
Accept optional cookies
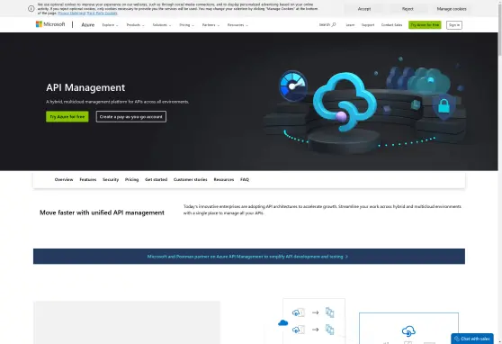(x=364, y=9)
